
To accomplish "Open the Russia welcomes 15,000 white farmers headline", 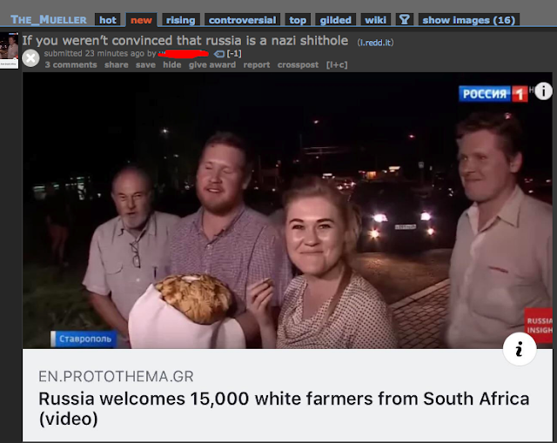I will [x=284, y=408].
